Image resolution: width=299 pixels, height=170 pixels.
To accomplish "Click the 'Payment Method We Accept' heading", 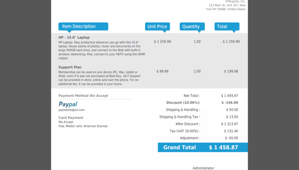I will [83, 96].
